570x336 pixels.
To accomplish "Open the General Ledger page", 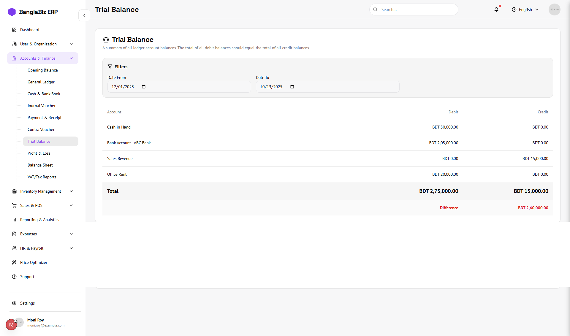I will (41, 82).
